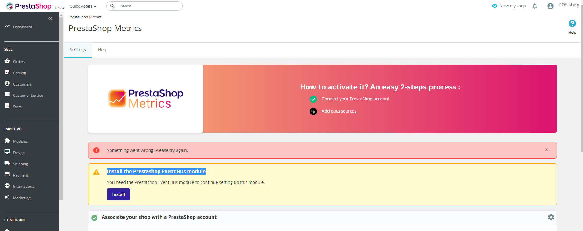This screenshot has height=231, width=583.
Task: Click the Connect your PrestaShop account text
Action: pyautogui.click(x=355, y=99)
